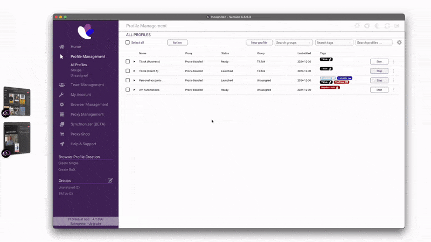Check the Personal accounts row checkbox

click(128, 80)
